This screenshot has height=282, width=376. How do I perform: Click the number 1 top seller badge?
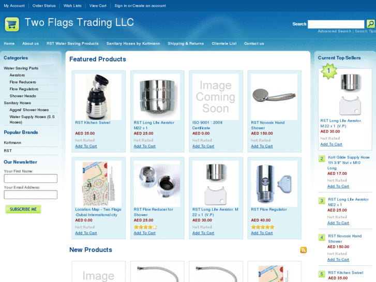[329, 71]
